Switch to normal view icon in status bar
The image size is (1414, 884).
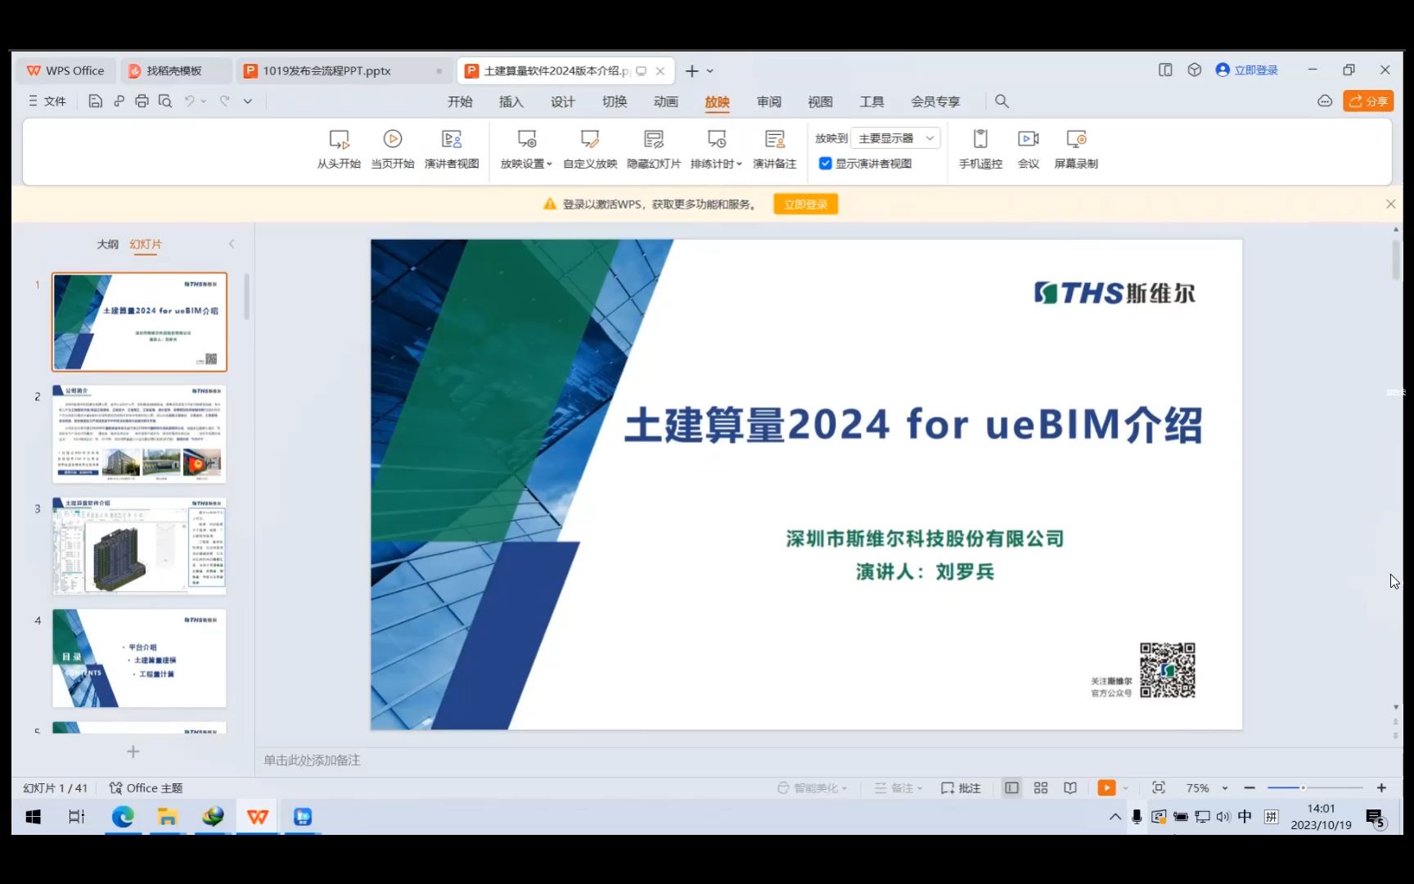click(x=1012, y=787)
